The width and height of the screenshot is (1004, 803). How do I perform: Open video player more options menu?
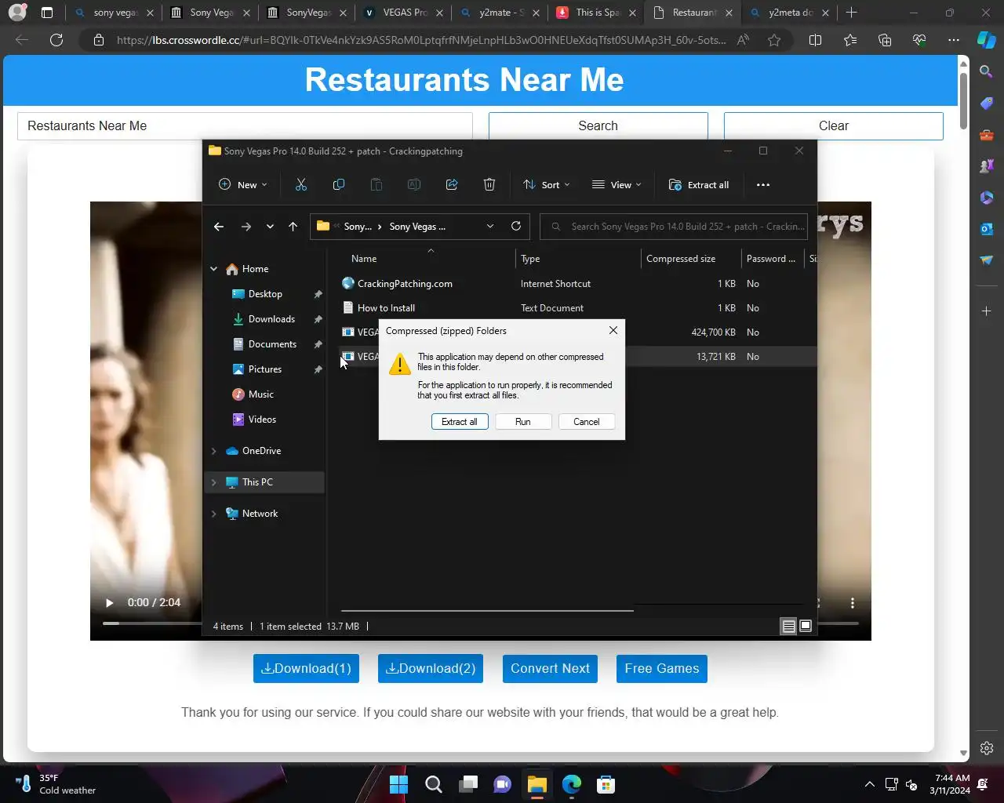pos(853,603)
